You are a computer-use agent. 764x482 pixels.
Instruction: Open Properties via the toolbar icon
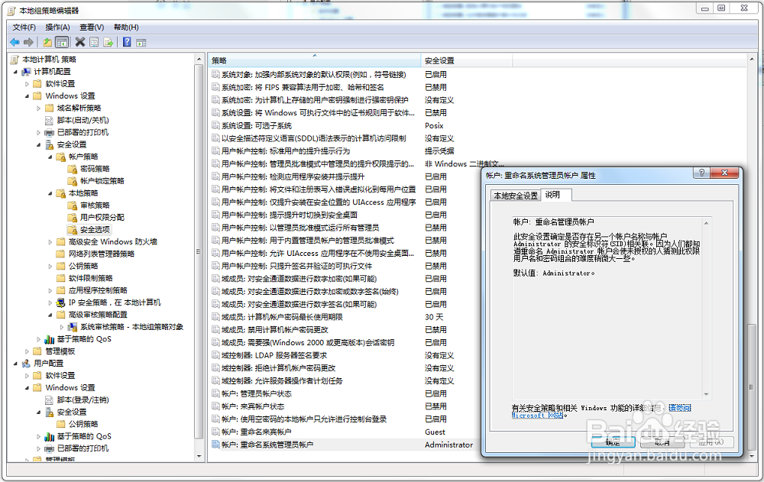pos(93,41)
